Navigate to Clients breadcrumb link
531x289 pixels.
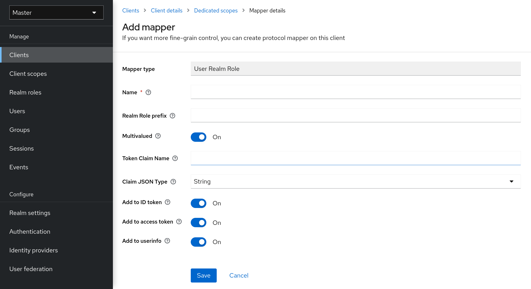point(131,10)
